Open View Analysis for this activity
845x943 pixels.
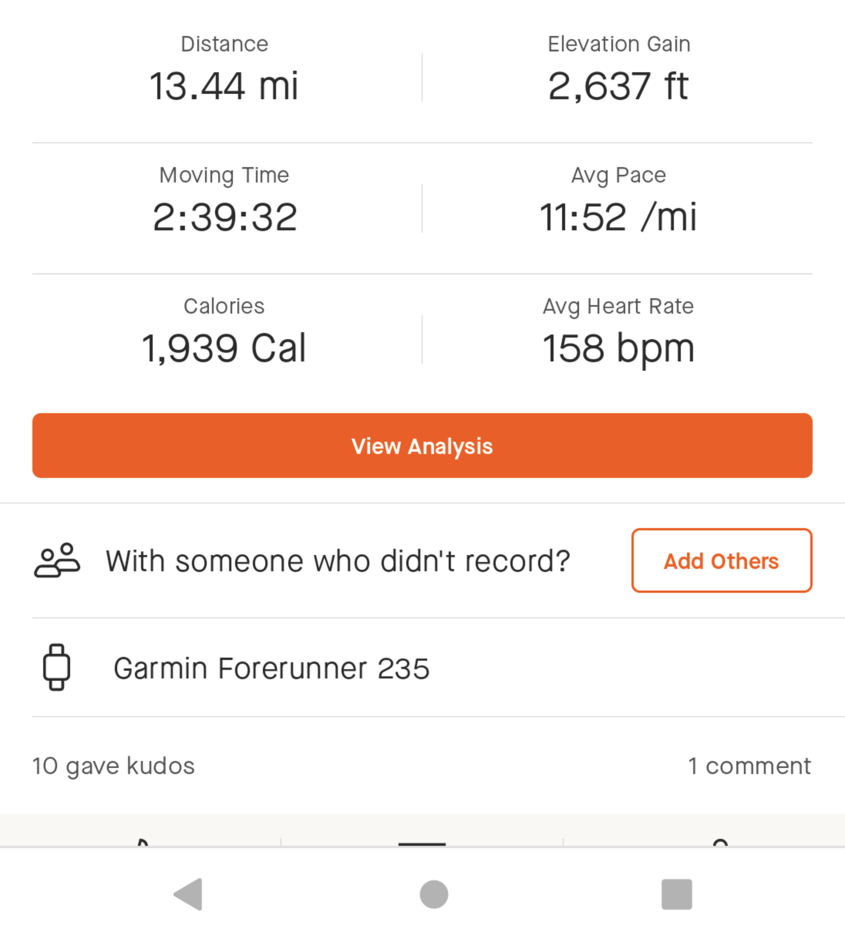tap(422, 446)
